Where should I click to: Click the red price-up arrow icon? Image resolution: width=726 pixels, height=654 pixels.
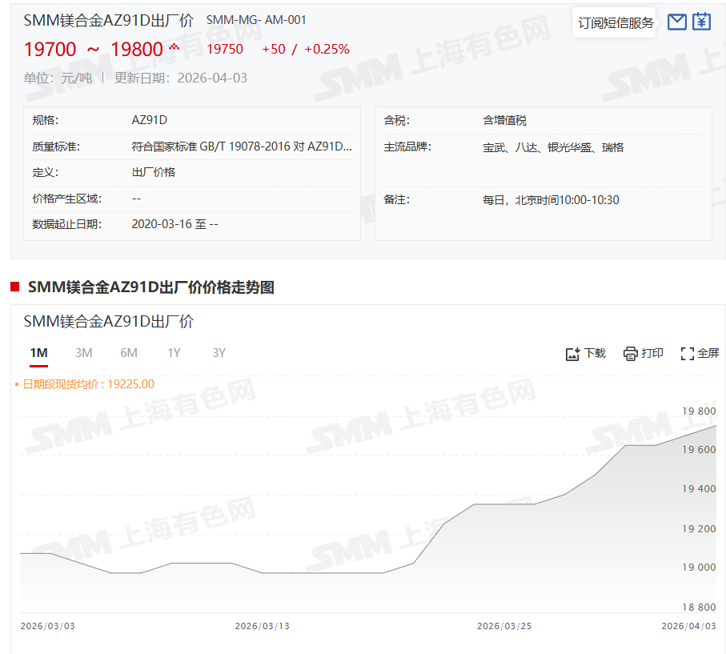click(174, 47)
